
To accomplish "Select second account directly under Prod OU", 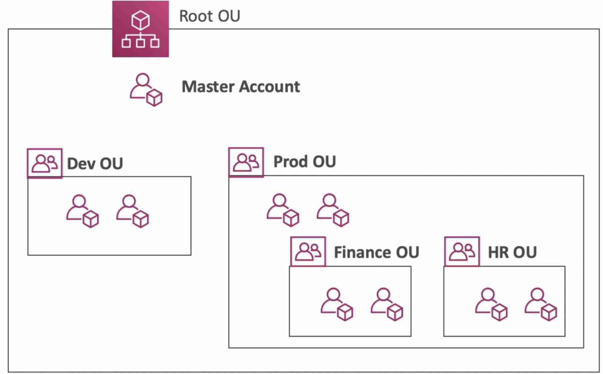I will click(x=333, y=210).
